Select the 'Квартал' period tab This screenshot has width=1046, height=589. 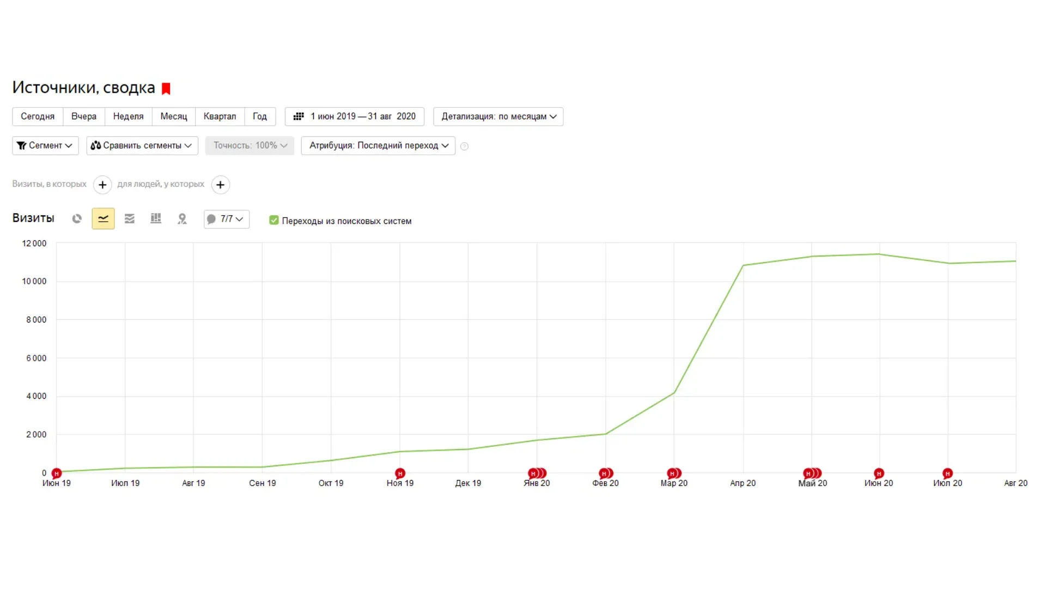click(x=220, y=117)
